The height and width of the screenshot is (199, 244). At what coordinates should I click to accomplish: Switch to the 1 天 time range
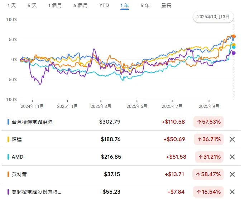point(12,5)
